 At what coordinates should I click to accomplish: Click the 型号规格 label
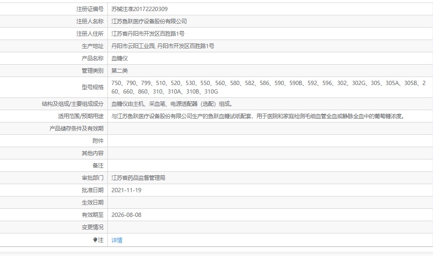click(92, 87)
